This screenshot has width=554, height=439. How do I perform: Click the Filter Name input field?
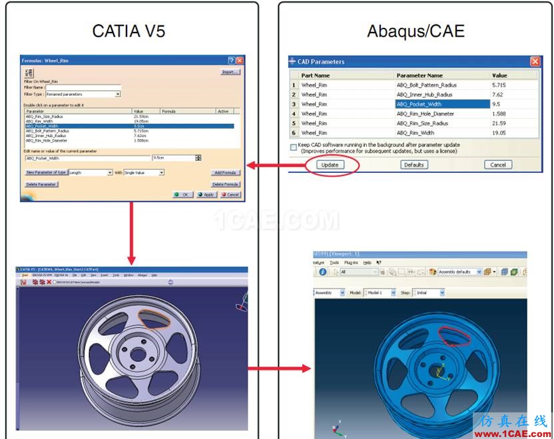83,87
